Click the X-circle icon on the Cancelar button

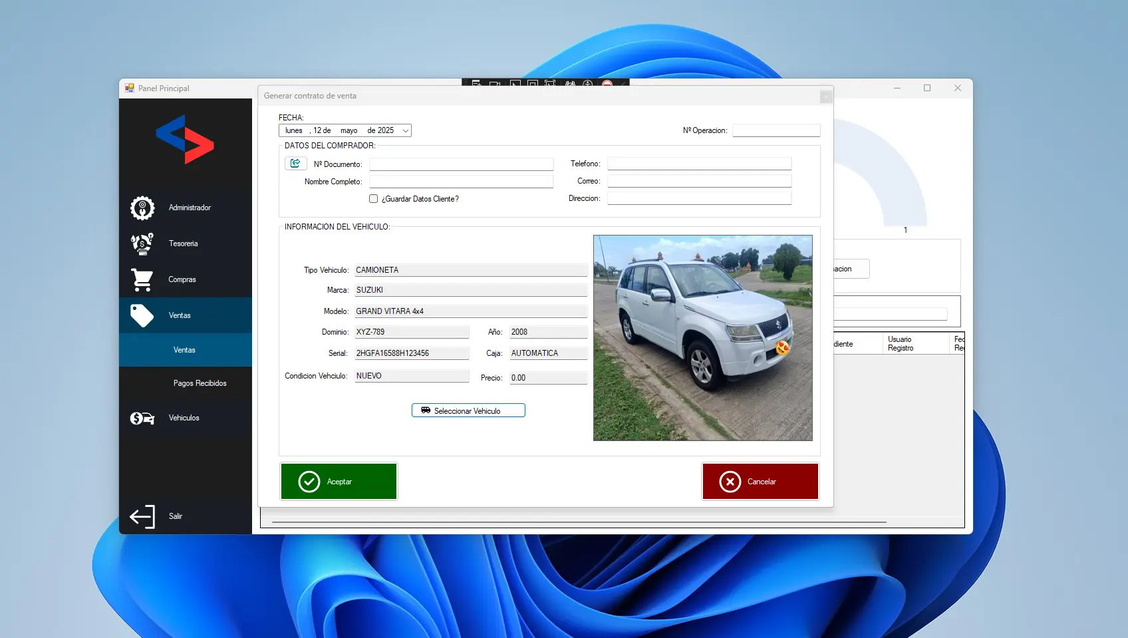tap(730, 482)
